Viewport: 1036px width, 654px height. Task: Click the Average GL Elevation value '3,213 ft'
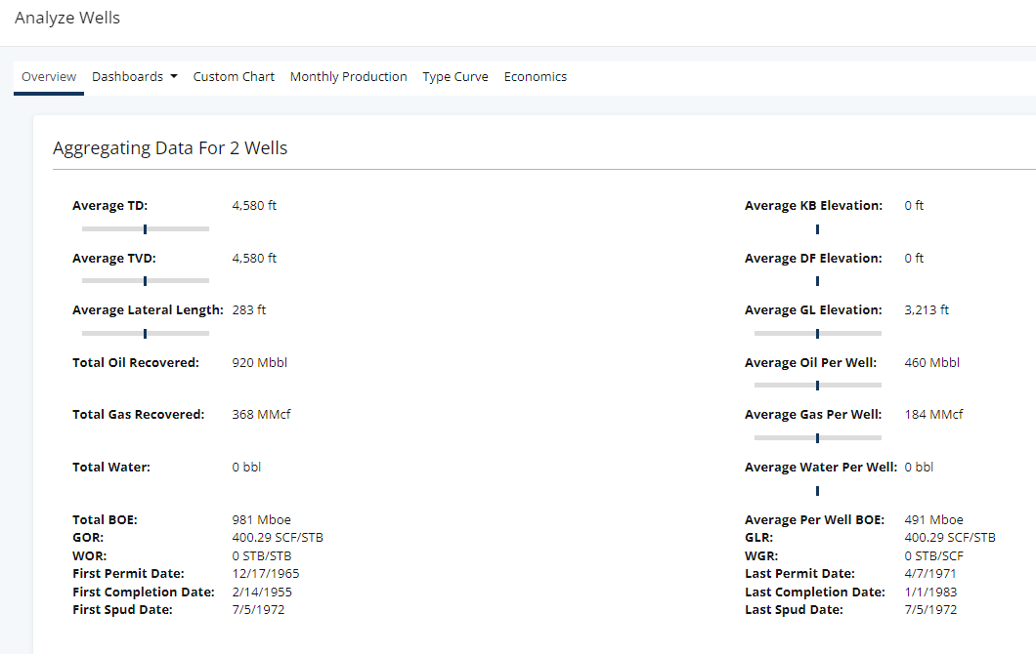tap(927, 309)
